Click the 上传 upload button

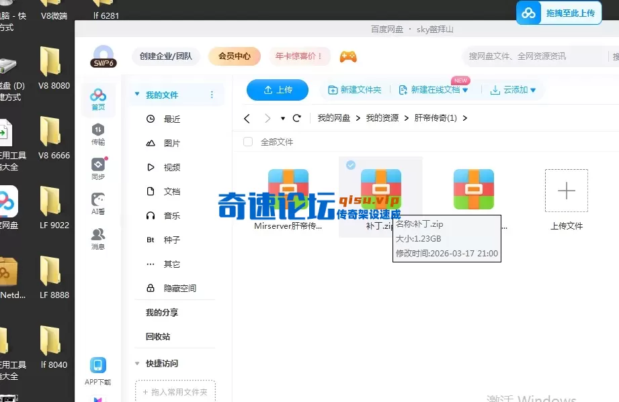(x=278, y=89)
